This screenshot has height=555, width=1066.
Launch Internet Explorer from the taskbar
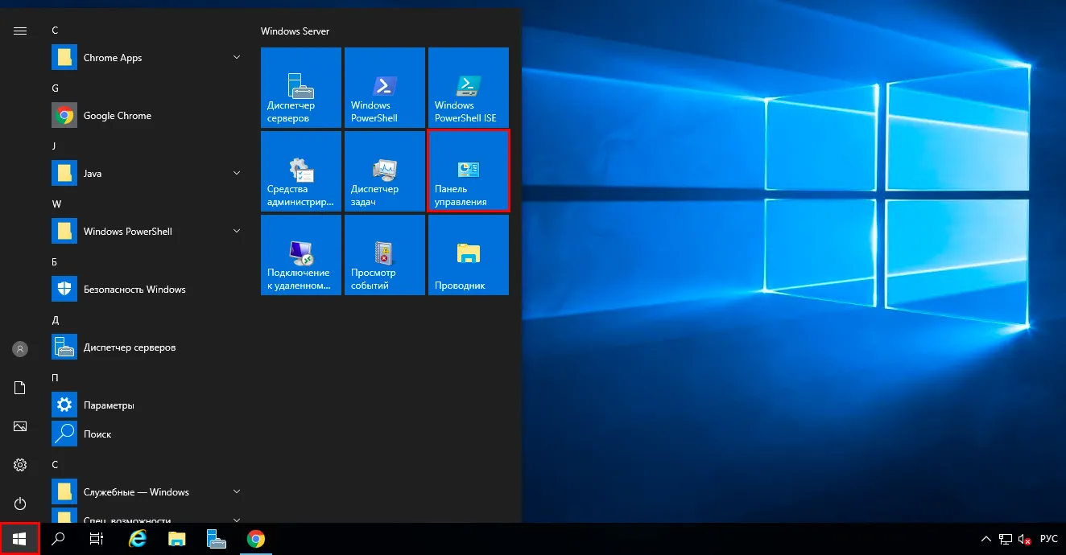tap(138, 539)
